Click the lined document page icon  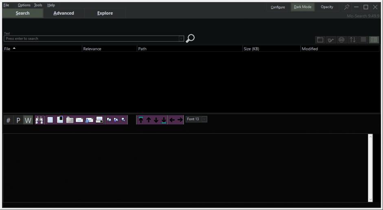point(50,120)
